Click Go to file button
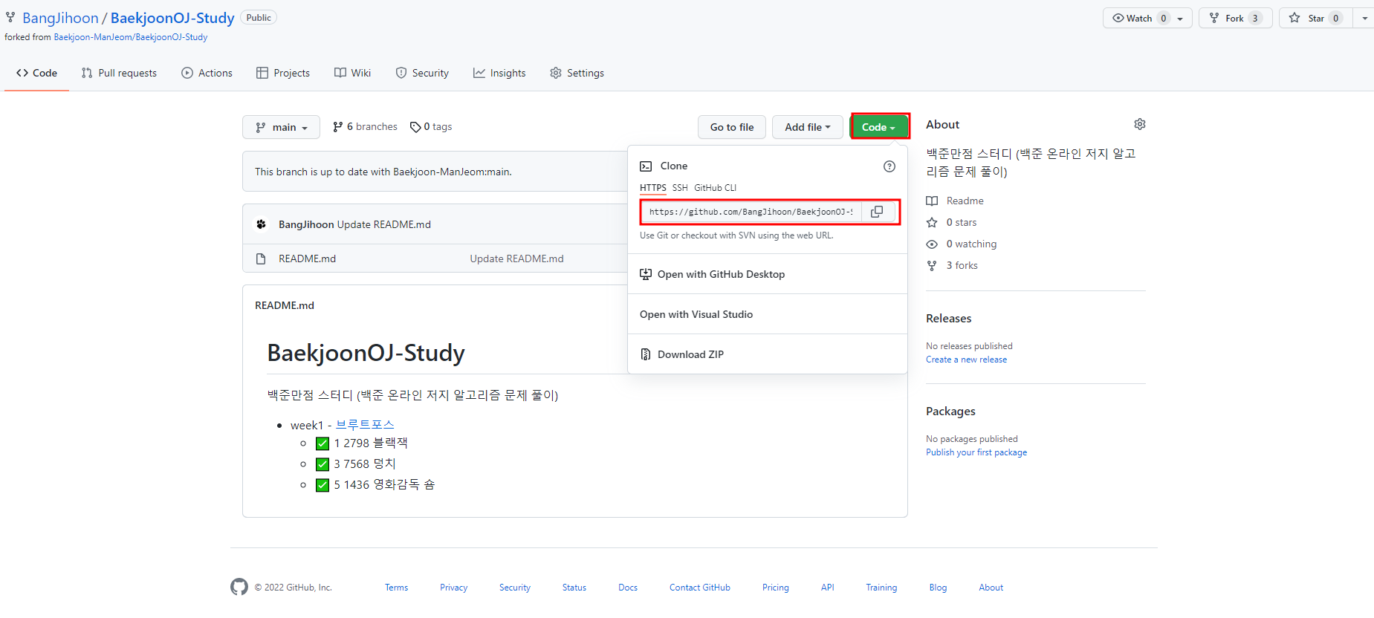This screenshot has height=618, width=1374. coord(732,127)
